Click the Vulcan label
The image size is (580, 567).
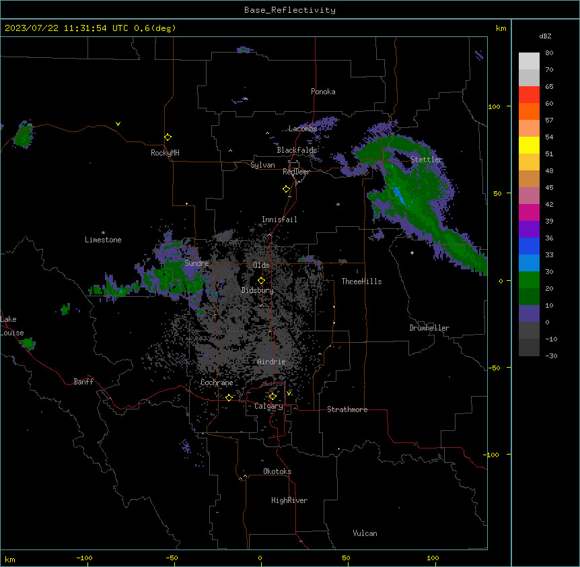[x=365, y=533]
